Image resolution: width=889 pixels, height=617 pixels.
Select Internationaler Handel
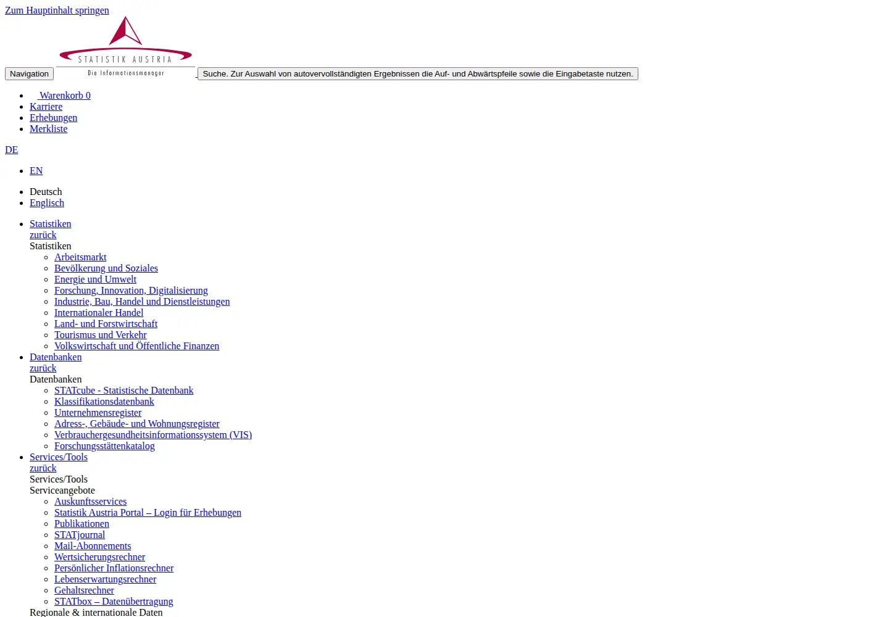[99, 313]
